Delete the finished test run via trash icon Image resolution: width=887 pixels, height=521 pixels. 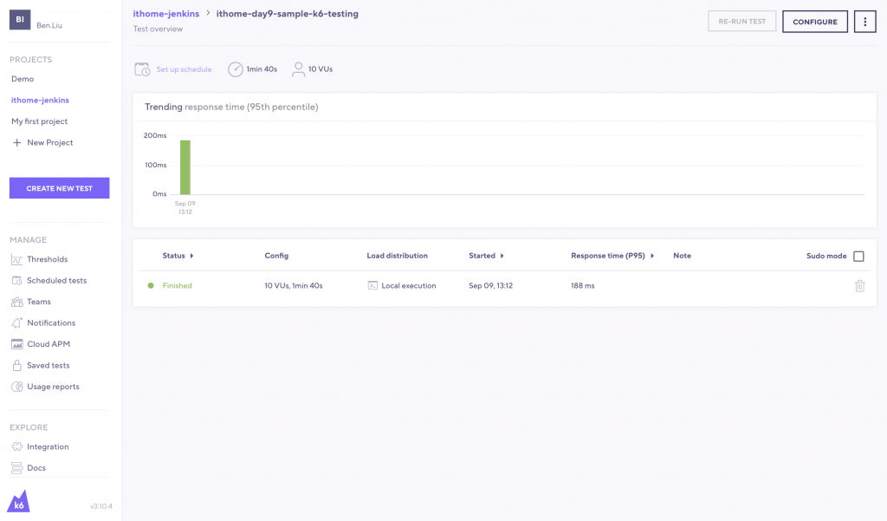[860, 286]
